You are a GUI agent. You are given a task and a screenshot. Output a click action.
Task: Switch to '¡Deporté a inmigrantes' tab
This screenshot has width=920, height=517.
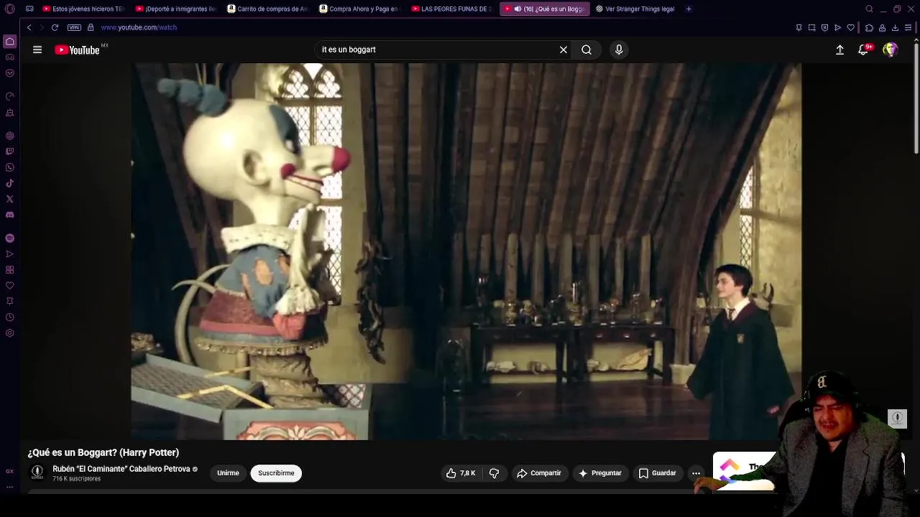(x=176, y=9)
